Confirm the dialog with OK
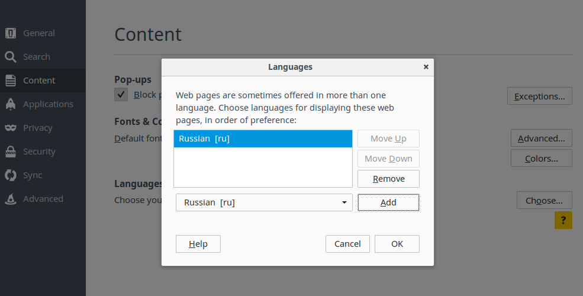 397,244
